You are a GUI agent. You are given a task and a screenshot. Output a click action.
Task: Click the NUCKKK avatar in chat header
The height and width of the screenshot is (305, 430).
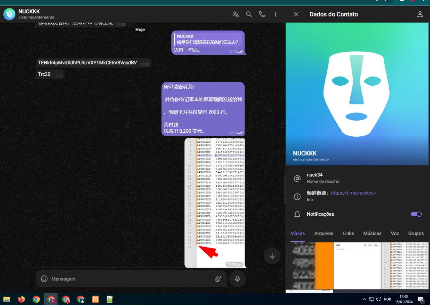9,14
